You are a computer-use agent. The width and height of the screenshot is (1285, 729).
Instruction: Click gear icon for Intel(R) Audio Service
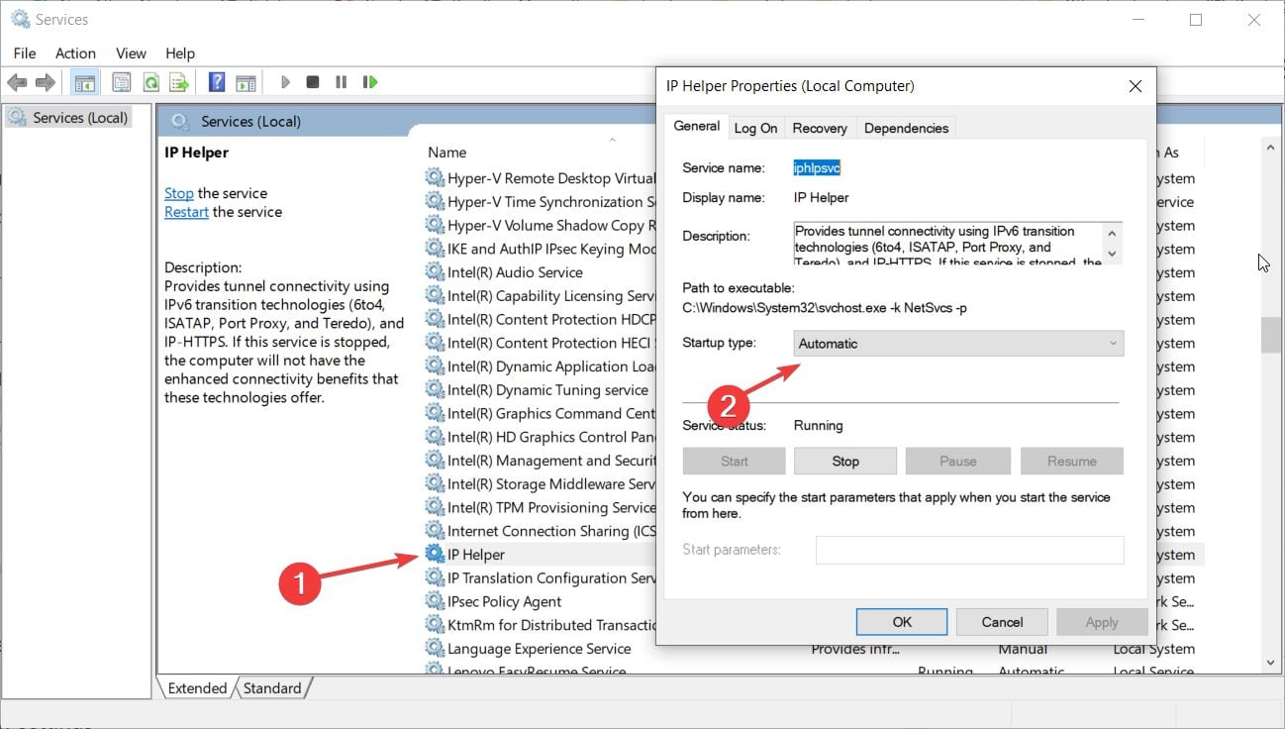coord(435,272)
